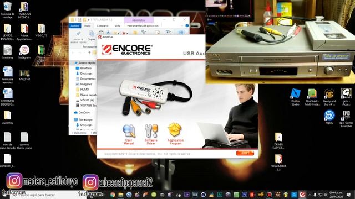Screen dimensions: 355x199
Task: Open the Archivo tab in File Explorer
Action: (x=75, y=26)
